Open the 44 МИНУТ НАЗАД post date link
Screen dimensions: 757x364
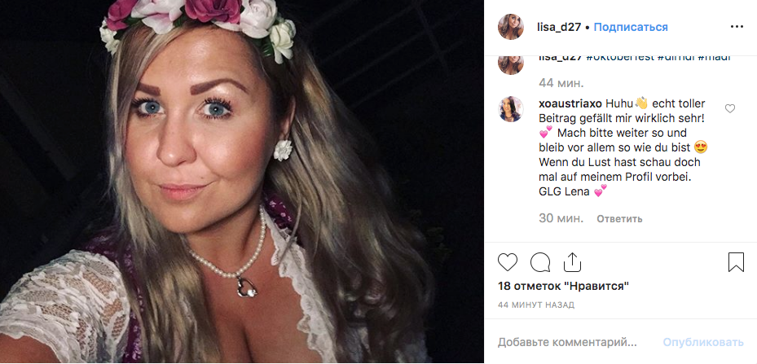(x=537, y=305)
